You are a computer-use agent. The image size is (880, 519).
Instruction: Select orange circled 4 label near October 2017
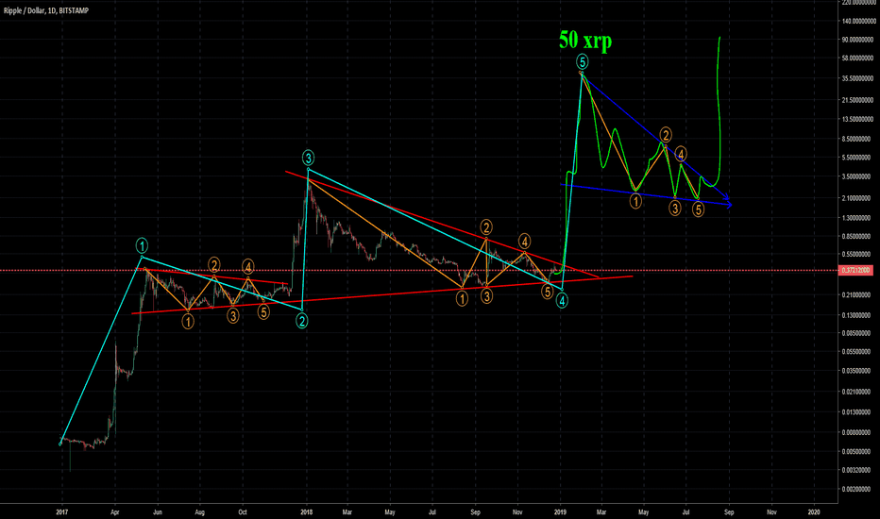pyautogui.click(x=248, y=266)
